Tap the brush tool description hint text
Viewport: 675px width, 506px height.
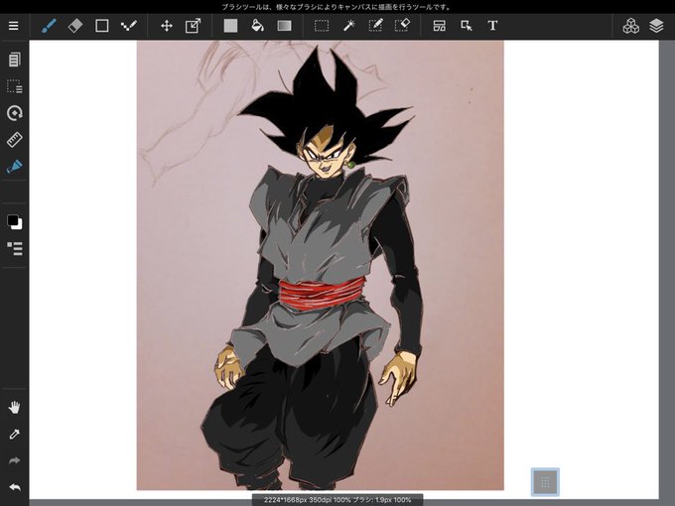point(337,7)
